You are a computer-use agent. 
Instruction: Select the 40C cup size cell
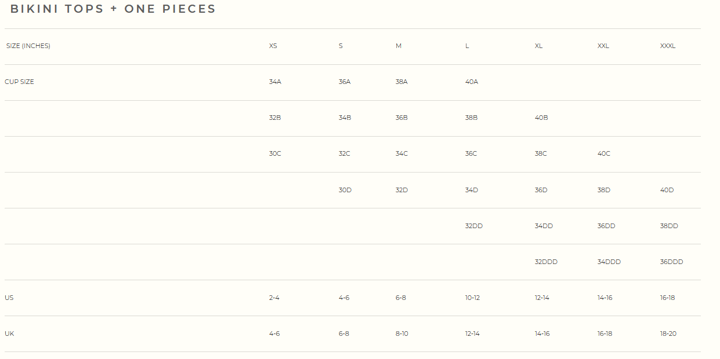[x=604, y=154]
